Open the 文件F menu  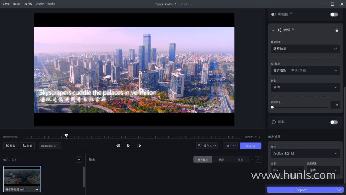6,4
